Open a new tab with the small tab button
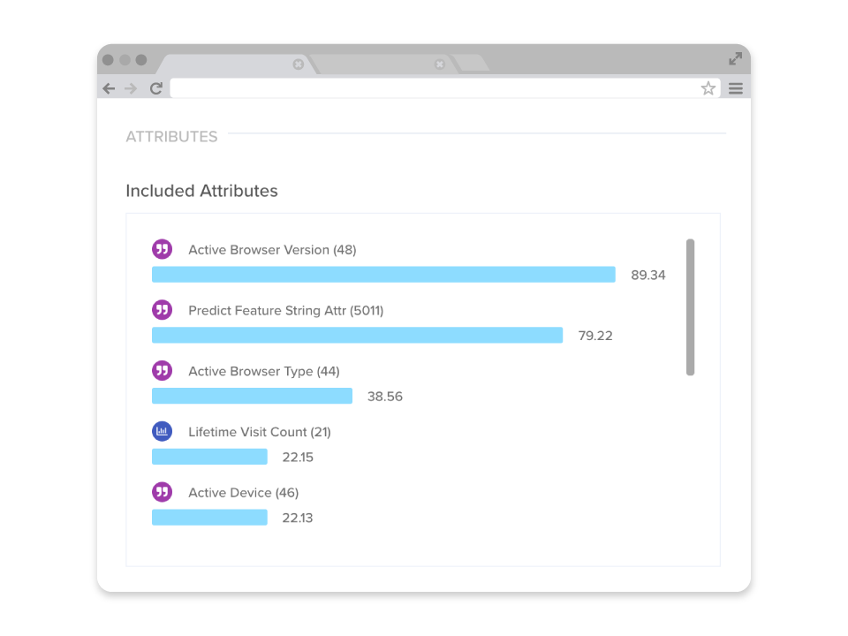 pos(472,63)
